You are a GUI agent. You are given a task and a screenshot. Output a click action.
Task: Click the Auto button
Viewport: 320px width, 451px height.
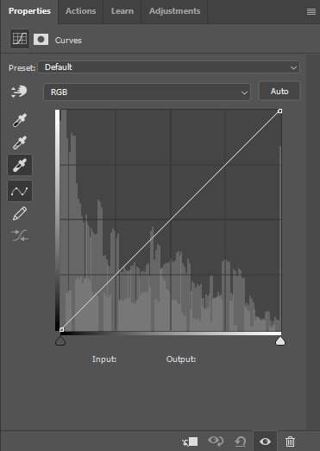[279, 92]
